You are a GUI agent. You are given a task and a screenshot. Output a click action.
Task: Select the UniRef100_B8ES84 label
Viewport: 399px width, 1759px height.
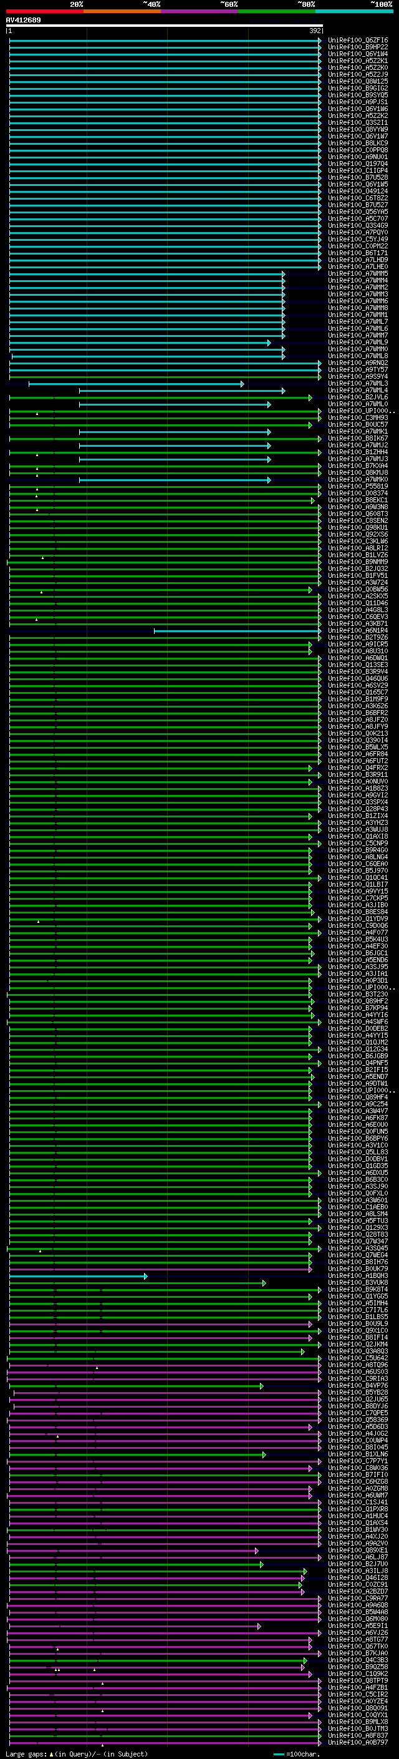358,912
